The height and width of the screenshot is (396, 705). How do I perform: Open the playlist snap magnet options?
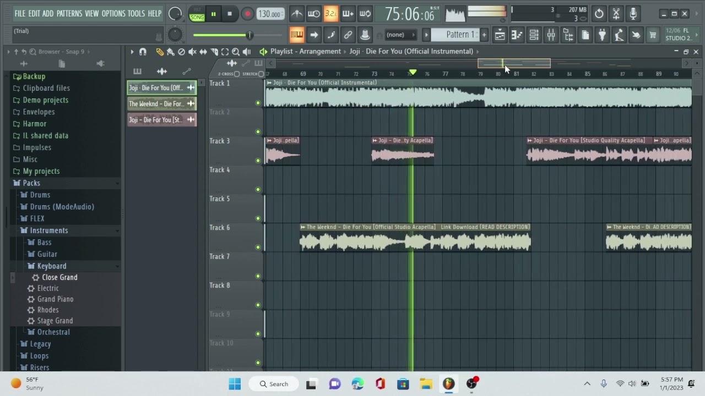[x=143, y=52]
